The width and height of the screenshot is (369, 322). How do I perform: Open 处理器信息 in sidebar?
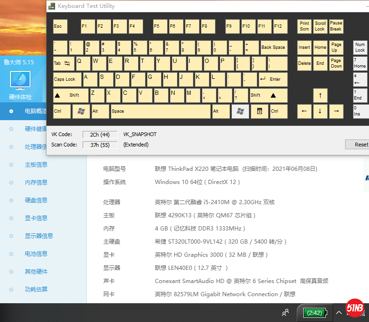(x=36, y=147)
